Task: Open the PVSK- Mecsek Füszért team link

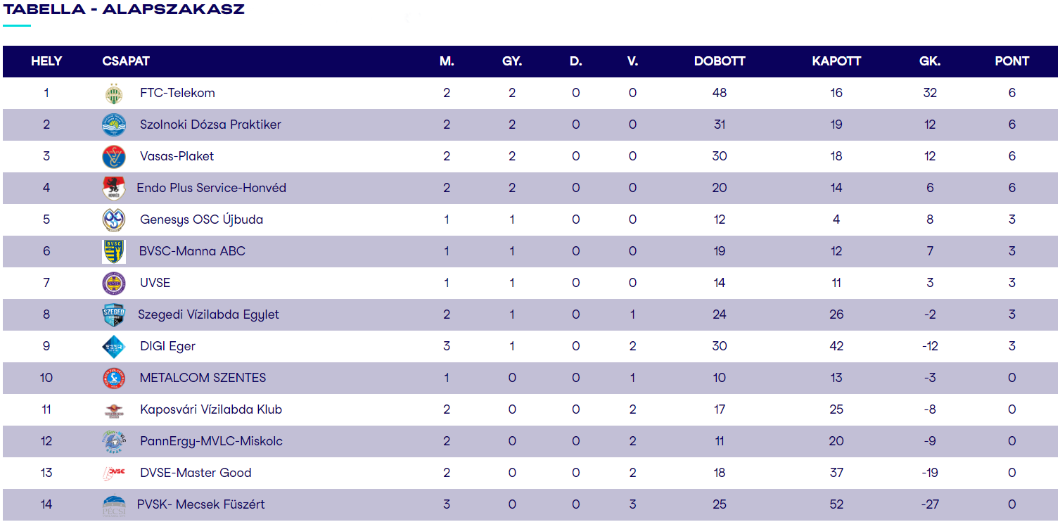Action: [x=200, y=504]
